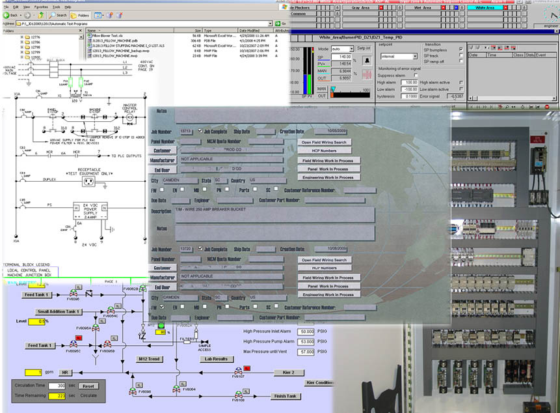Toggle the Folders pane button in Explorer
The height and width of the screenshot is (413, 560).
(x=80, y=15)
